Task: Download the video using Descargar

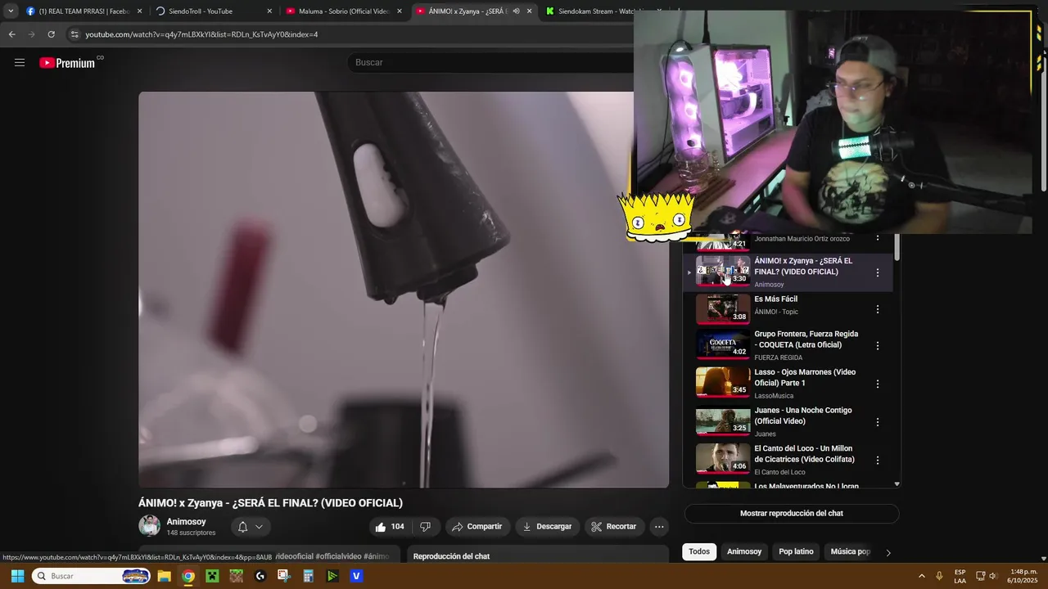Action: 547,527
